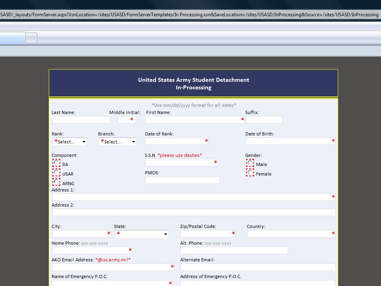
Task: Click the Suffix field
Action: click(x=264, y=120)
